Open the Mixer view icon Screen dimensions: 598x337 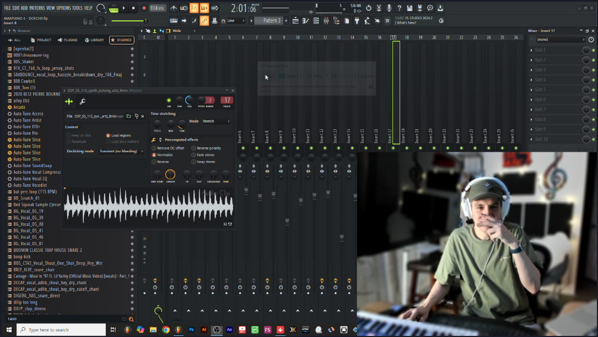(x=326, y=21)
